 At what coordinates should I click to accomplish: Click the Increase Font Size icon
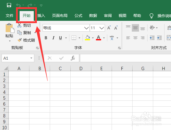click(109, 28)
